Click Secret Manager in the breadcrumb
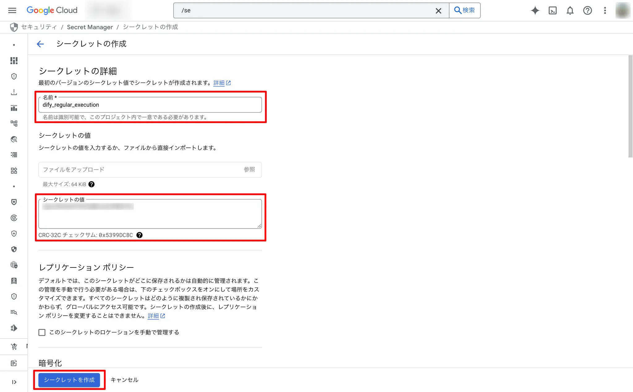This screenshot has width=633, height=392. tap(90, 27)
